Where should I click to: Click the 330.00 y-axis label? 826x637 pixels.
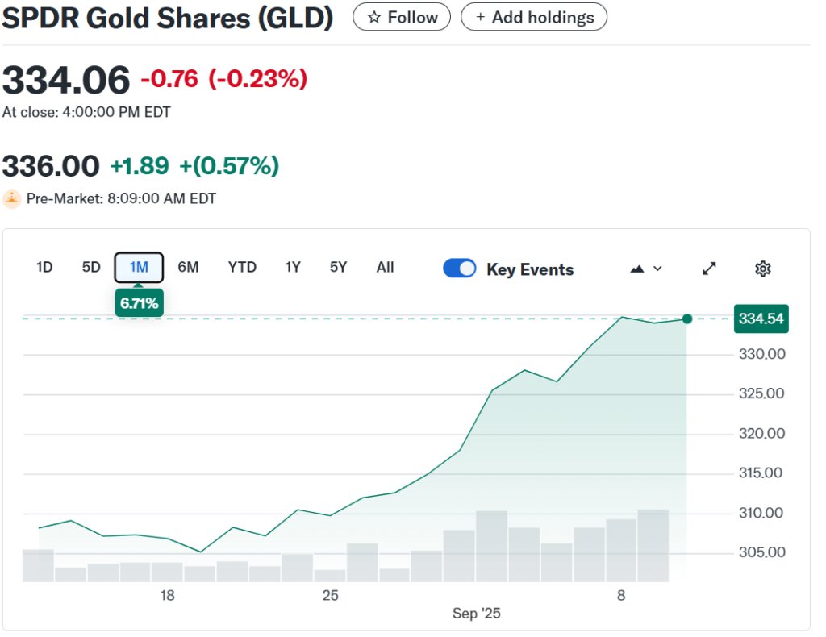click(761, 354)
